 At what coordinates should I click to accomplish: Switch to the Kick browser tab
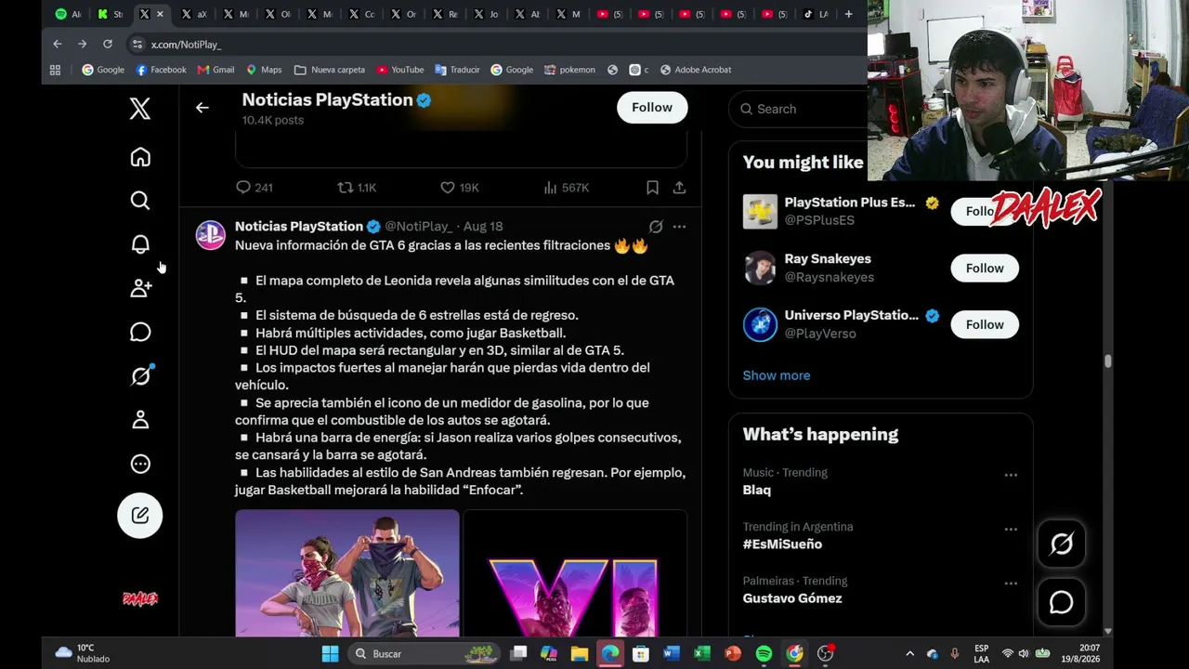pyautogui.click(x=110, y=14)
